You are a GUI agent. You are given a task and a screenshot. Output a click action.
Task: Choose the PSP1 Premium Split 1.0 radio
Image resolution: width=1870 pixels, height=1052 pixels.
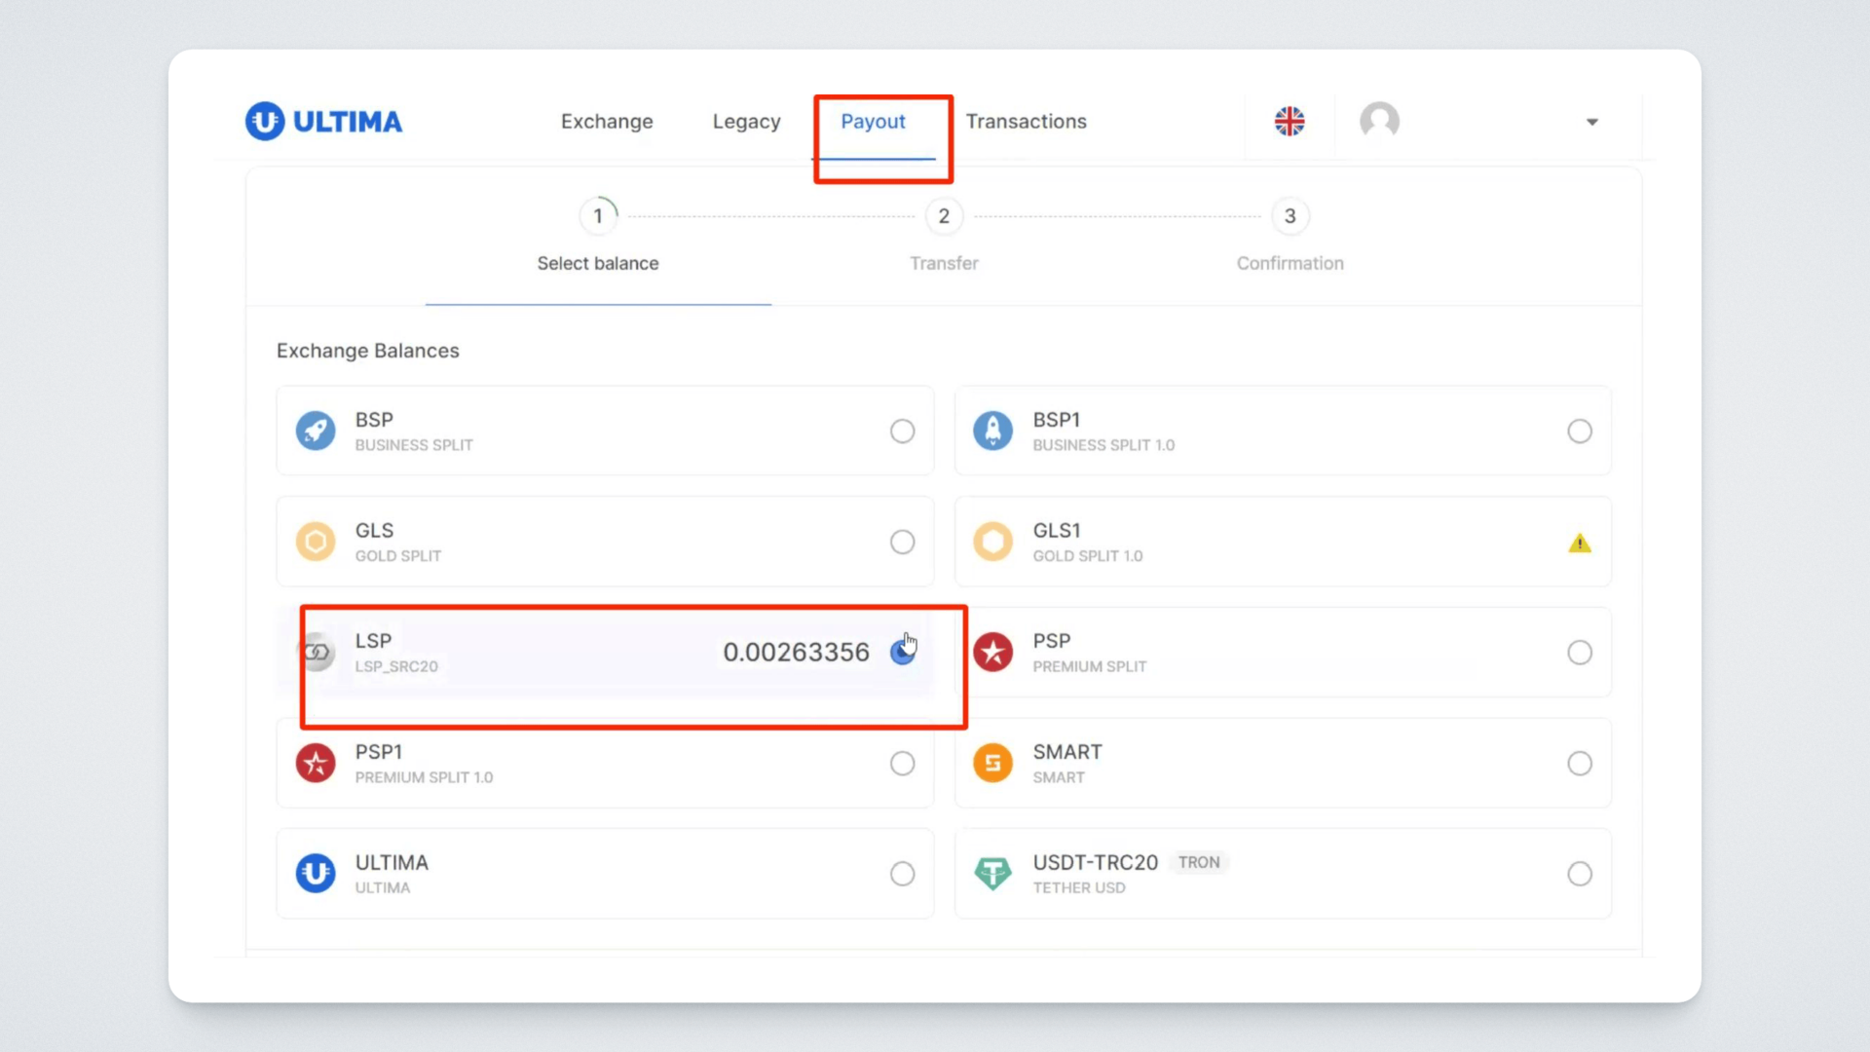click(902, 763)
